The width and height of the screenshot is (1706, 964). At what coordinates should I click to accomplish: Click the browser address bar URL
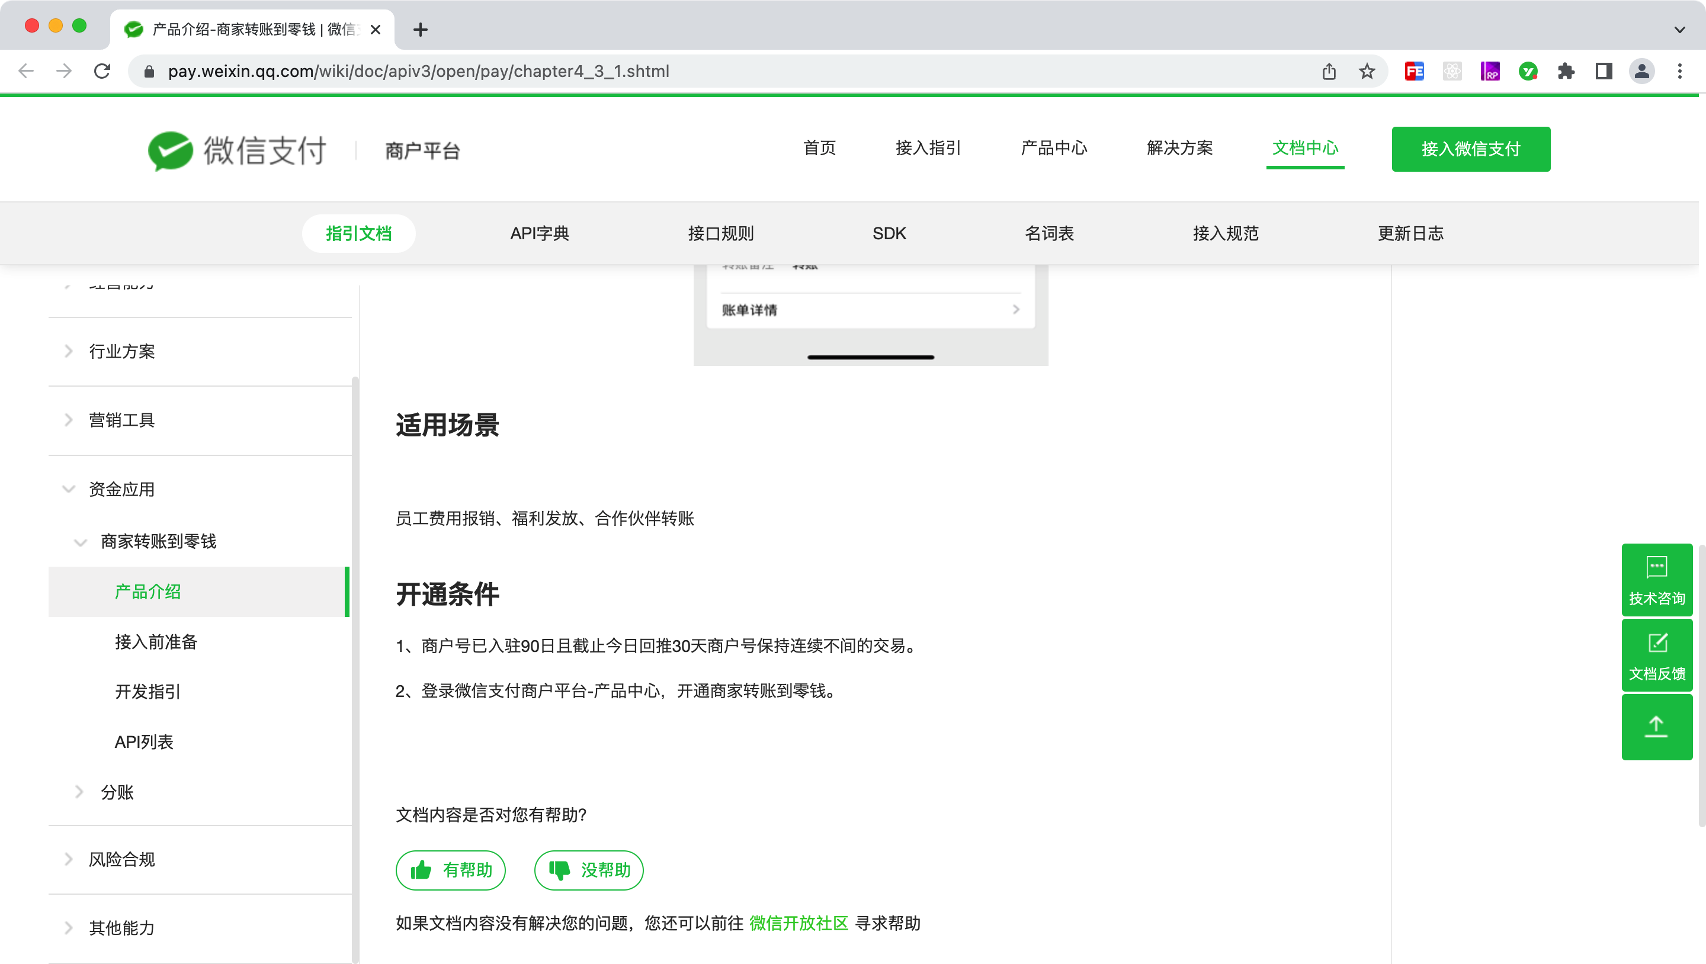tap(419, 72)
